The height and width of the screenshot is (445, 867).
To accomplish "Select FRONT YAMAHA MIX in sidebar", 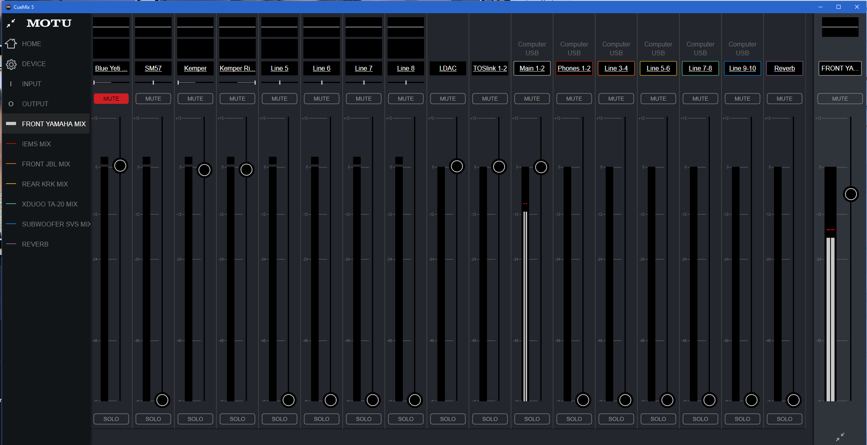I will click(x=46, y=124).
